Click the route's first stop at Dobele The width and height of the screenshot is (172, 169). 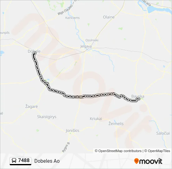point(35,53)
